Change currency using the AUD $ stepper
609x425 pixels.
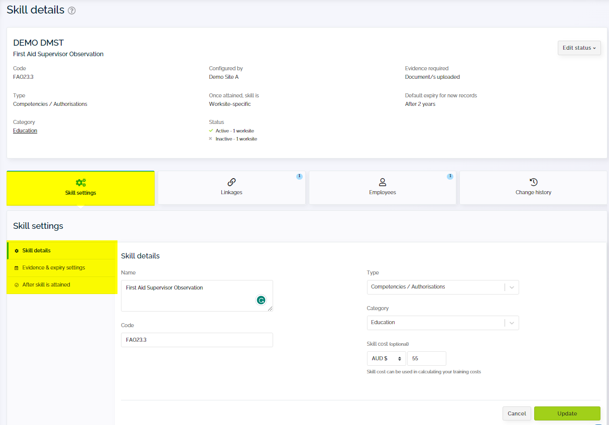pos(400,358)
